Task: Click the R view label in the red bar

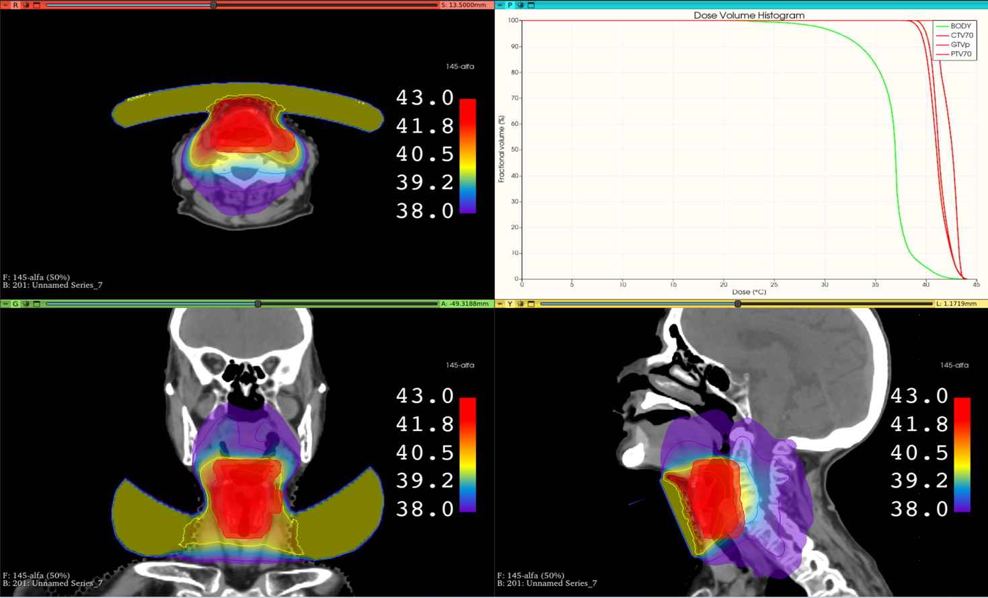Action: 15,5
